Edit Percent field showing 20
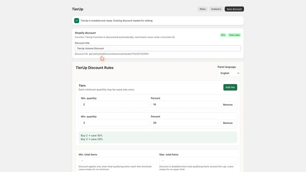 [184, 123]
